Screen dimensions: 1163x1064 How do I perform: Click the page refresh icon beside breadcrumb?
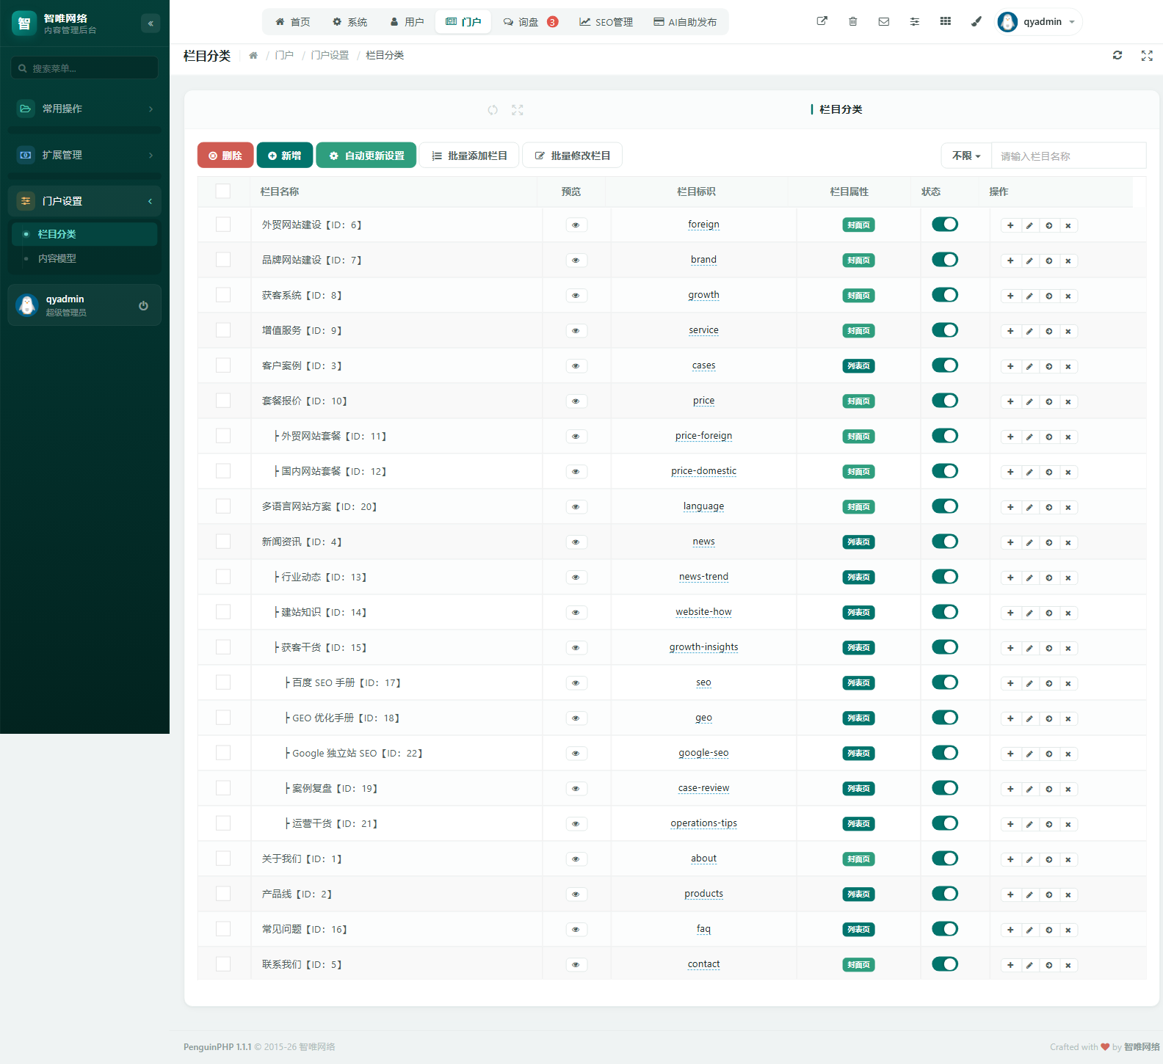pyautogui.click(x=1117, y=55)
